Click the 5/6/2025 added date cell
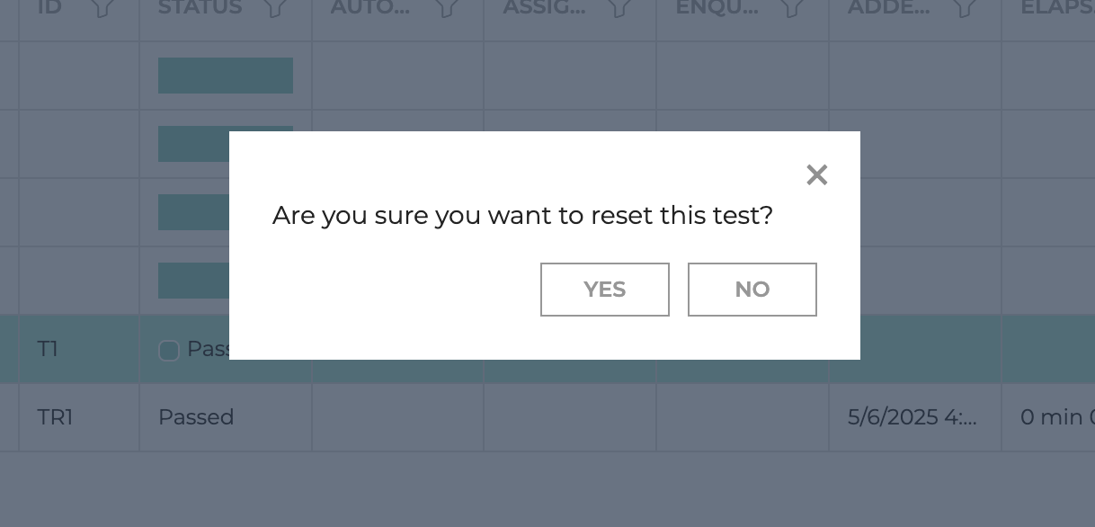This screenshot has width=1095, height=527. click(914, 417)
